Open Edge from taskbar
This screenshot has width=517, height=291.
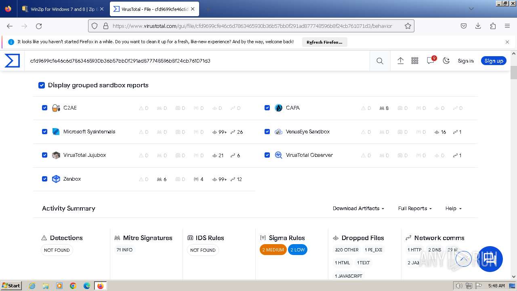pyautogui.click(x=87, y=286)
